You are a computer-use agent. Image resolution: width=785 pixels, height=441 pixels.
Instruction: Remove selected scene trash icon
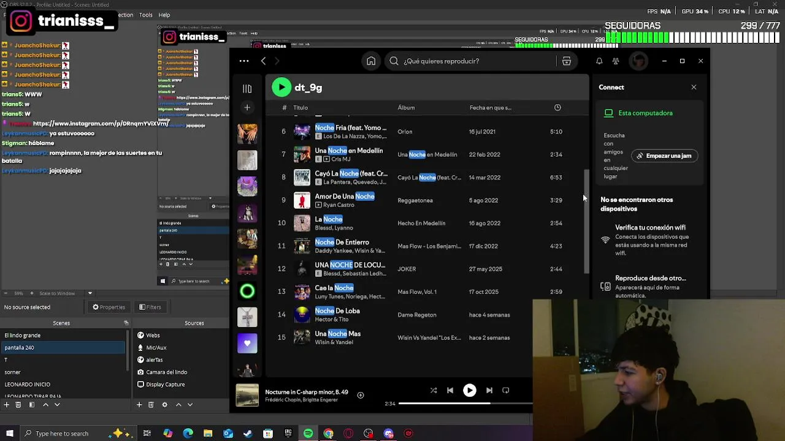[18, 405]
